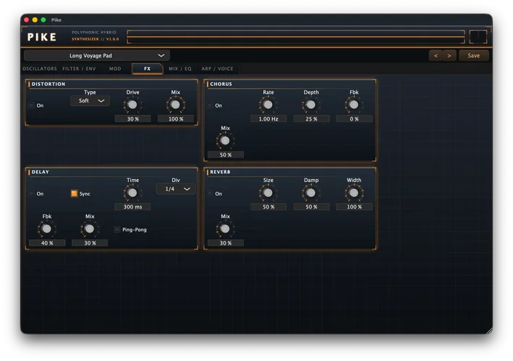513x361 pixels.
Task: Click the Delay Time 300 ms value field
Action: tap(133, 206)
